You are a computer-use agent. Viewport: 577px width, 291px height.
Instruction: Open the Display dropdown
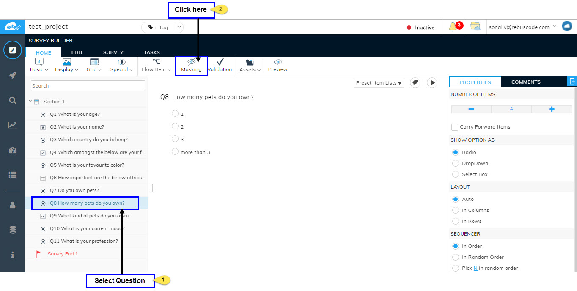click(66, 66)
